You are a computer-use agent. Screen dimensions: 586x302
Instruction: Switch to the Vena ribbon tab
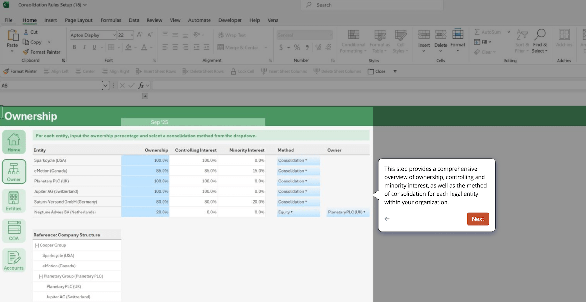(273, 20)
